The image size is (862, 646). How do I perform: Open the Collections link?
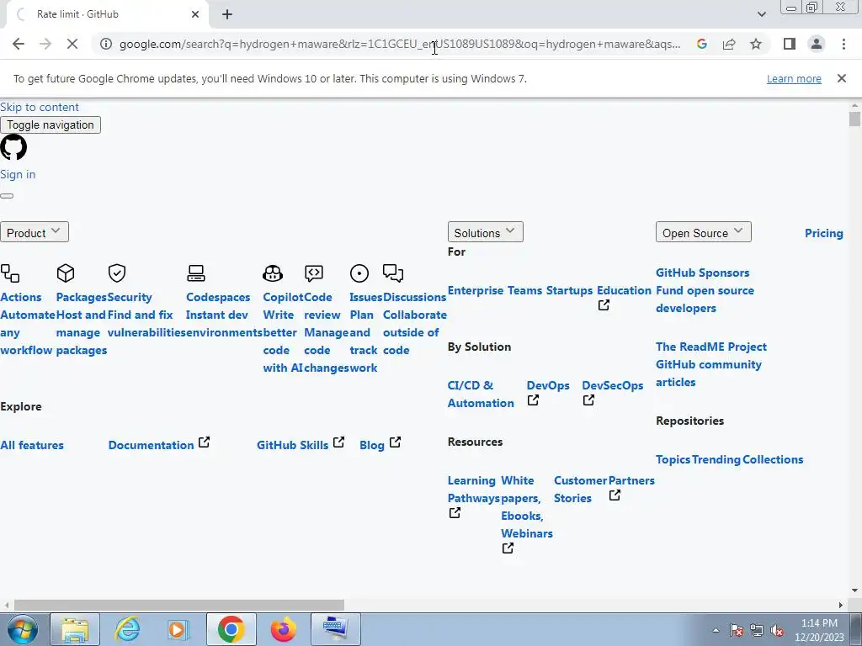[773, 459]
